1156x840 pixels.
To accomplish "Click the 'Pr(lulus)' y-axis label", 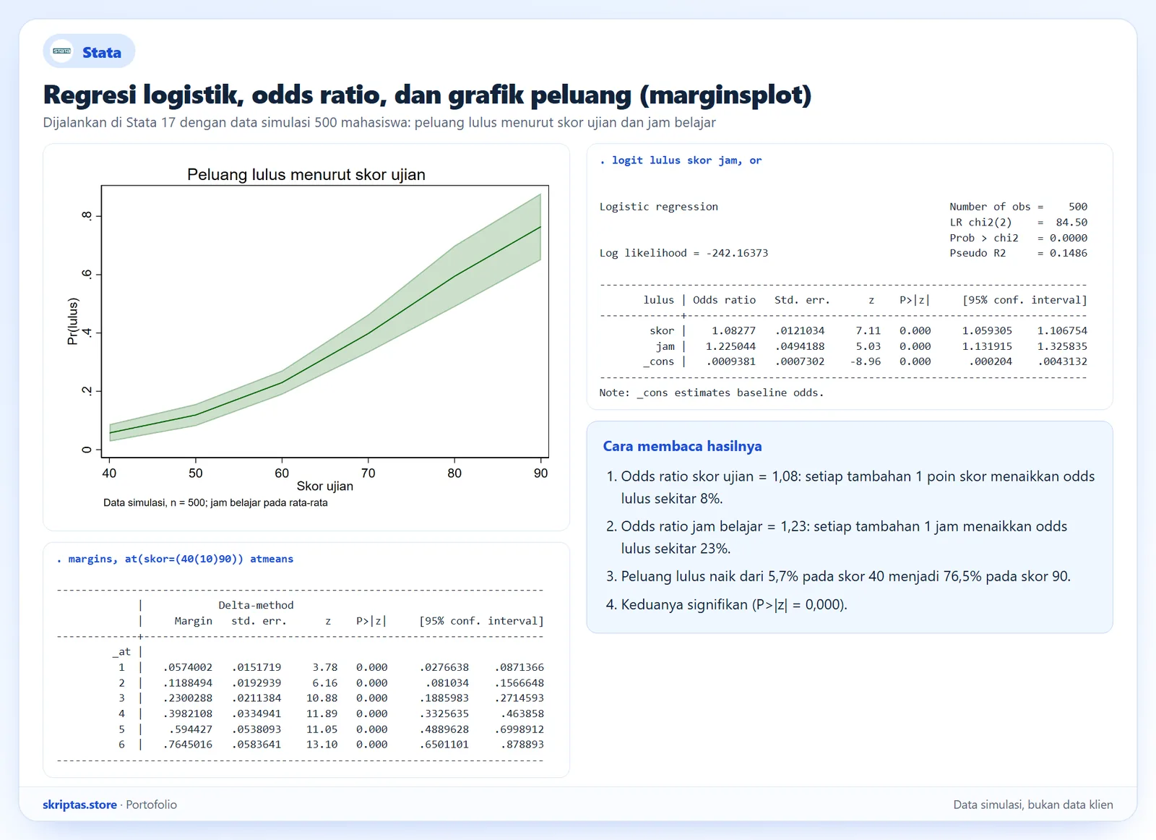I will (x=72, y=322).
